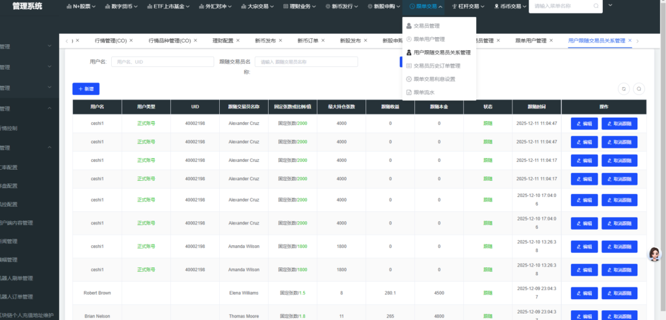The image size is (666, 320).
Task: Click the 跟随时间 column header
Action: tap(537, 107)
